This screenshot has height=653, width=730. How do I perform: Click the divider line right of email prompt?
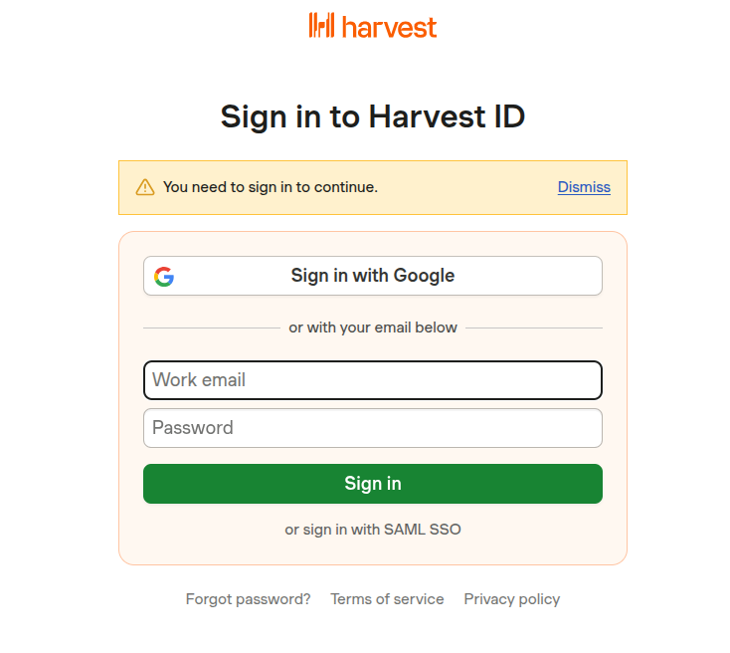coord(534,327)
